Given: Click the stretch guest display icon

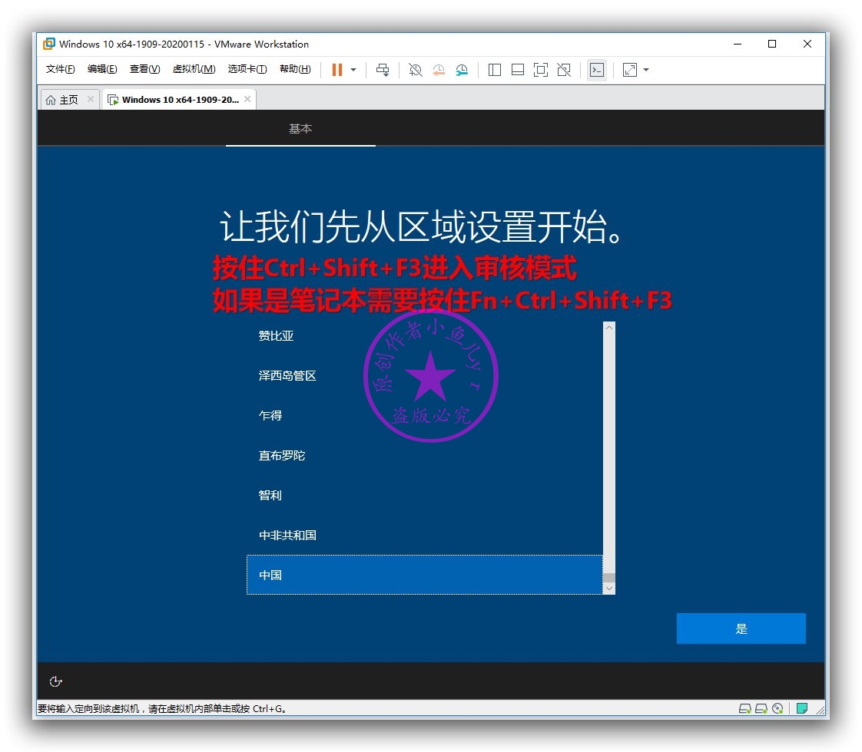Looking at the screenshot, I should [x=630, y=70].
